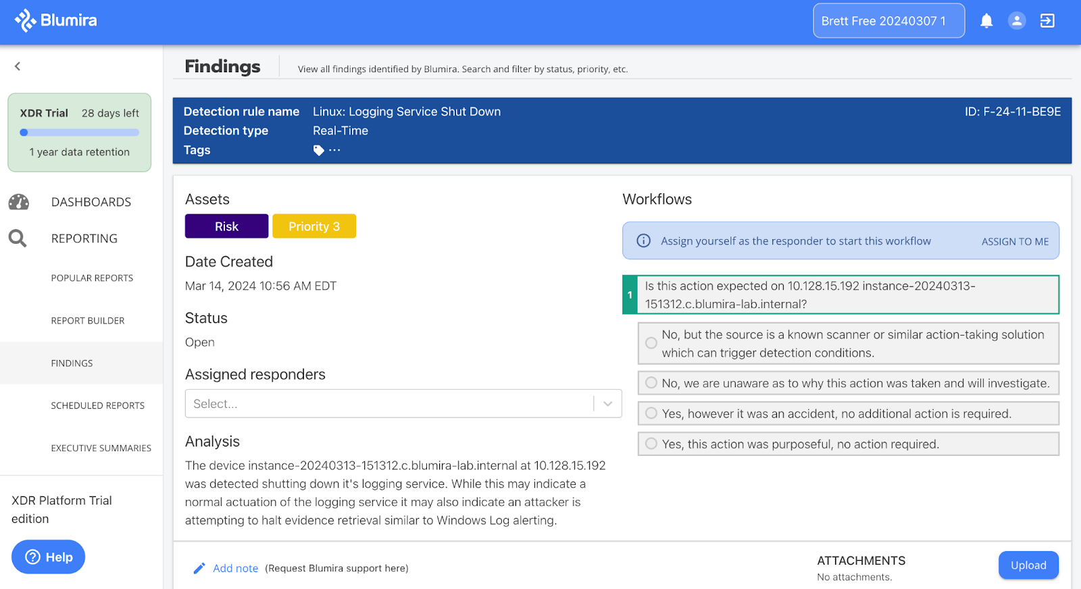This screenshot has height=589, width=1081.
Task: Click the Add note link
Action: pos(236,568)
